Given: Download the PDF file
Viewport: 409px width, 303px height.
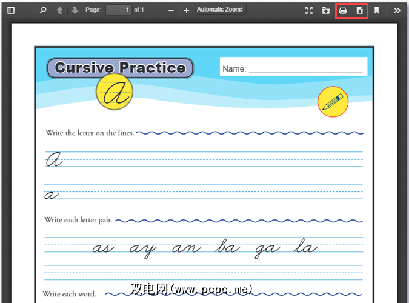Looking at the screenshot, I should click(x=359, y=10).
